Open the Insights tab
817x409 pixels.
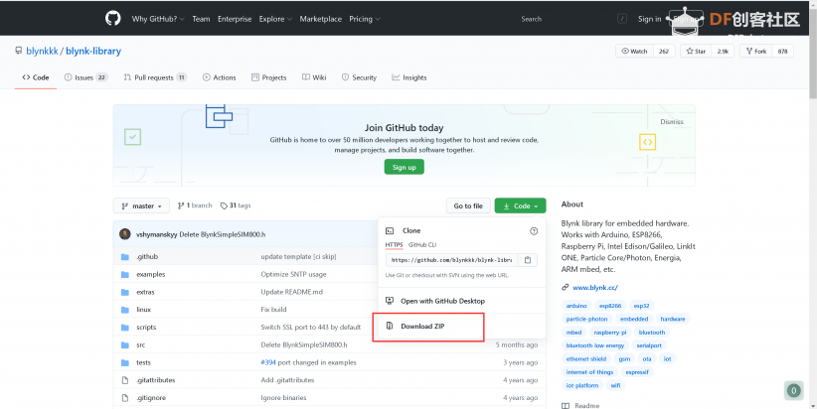tap(409, 77)
